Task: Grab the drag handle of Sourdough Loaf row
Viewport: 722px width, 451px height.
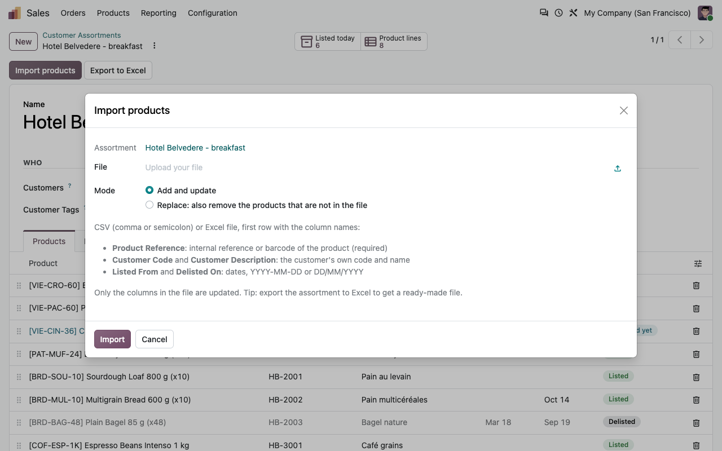Action: (19, 377)
